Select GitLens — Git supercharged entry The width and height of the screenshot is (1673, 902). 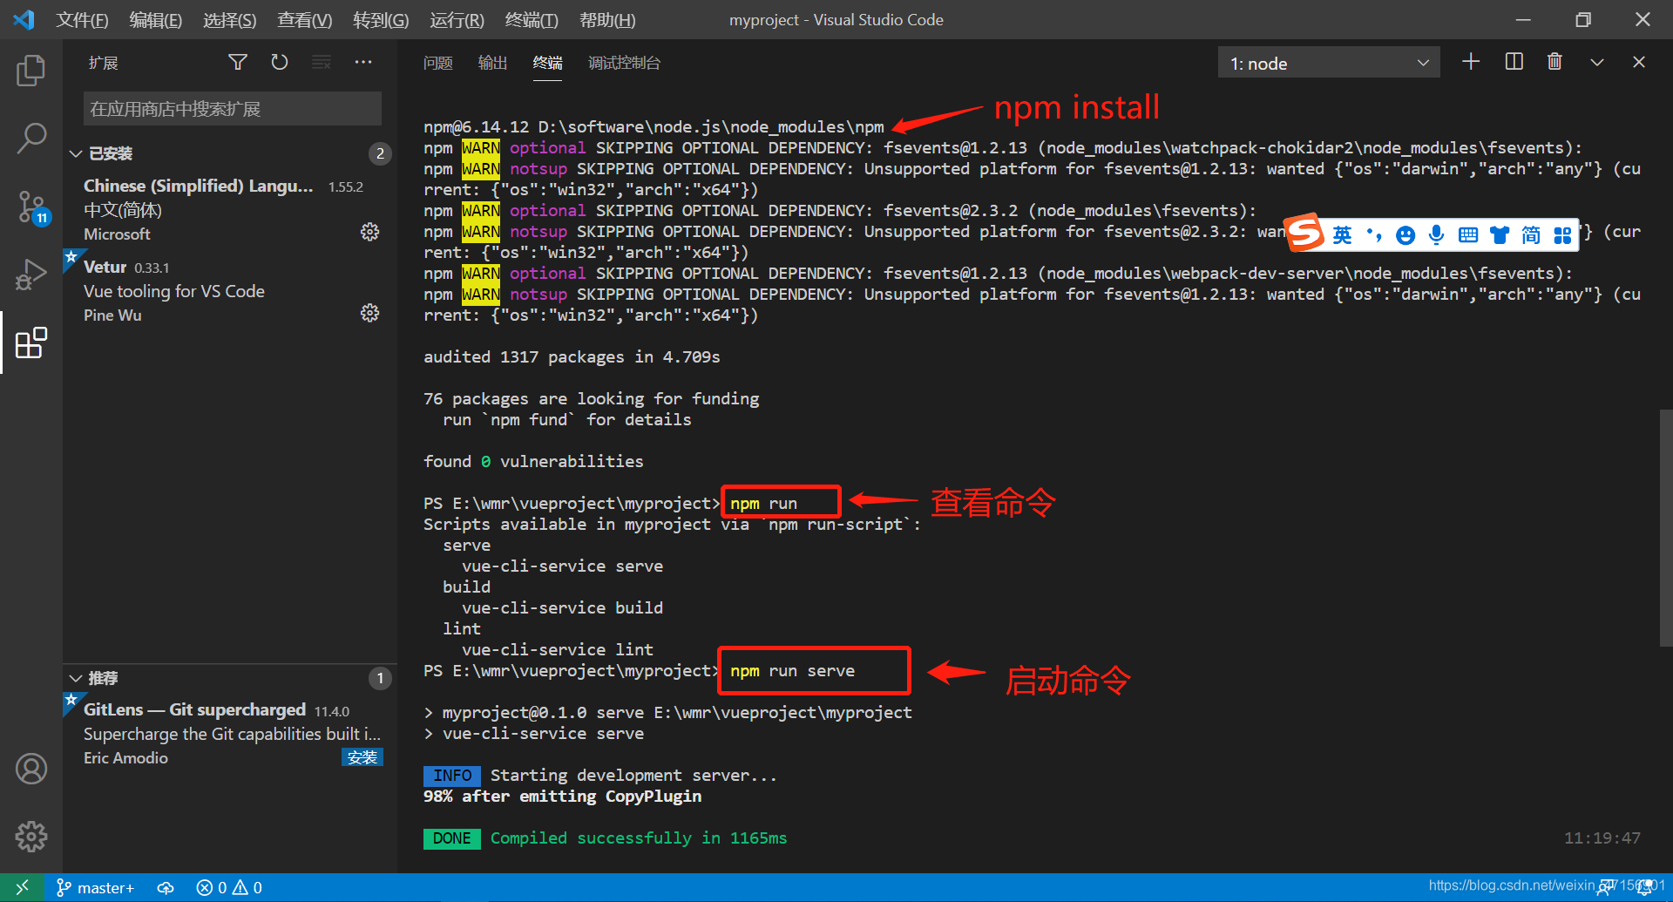pos(230,734)
